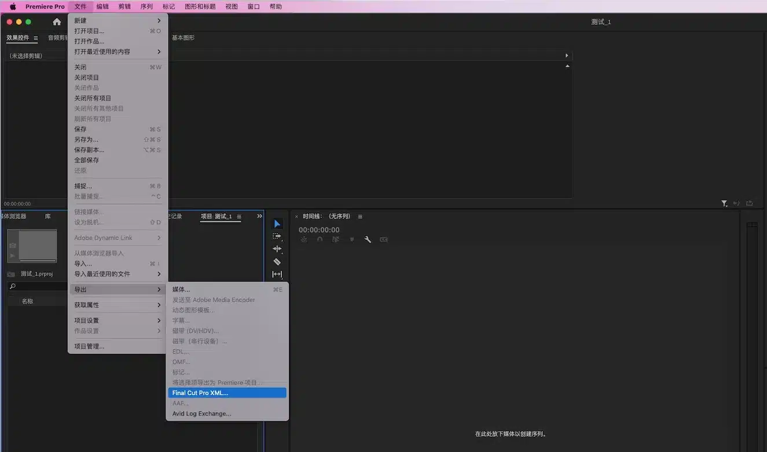Switch to 效果控件 tab
767x452 pixels.
pos(18,38)
